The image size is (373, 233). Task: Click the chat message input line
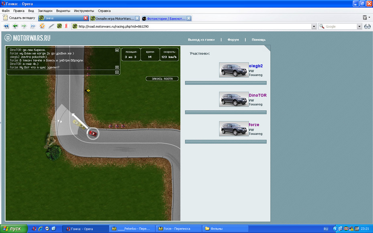tap(61, 72)
